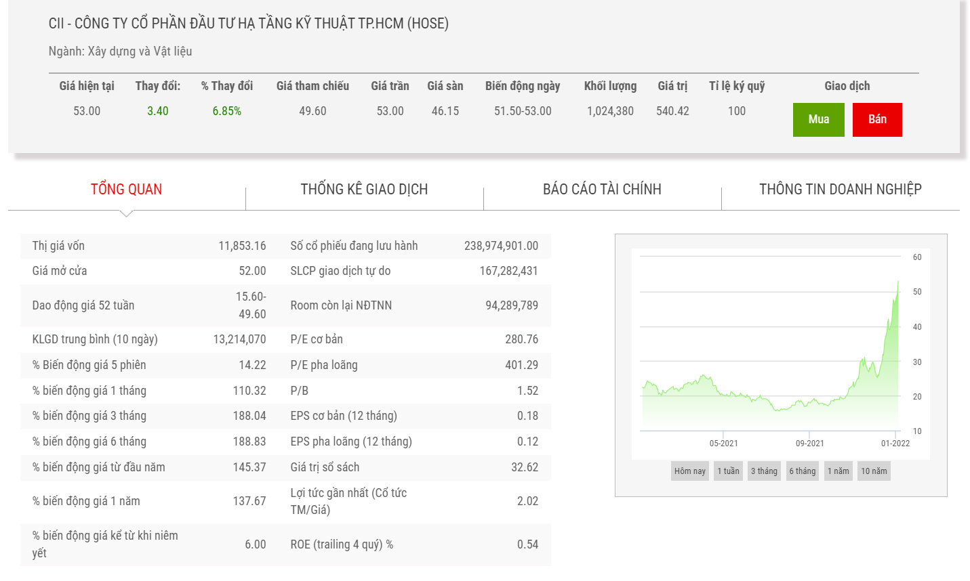970x581 pixels.
Task: Select the Hôm nay chart range
Action: 689,471
